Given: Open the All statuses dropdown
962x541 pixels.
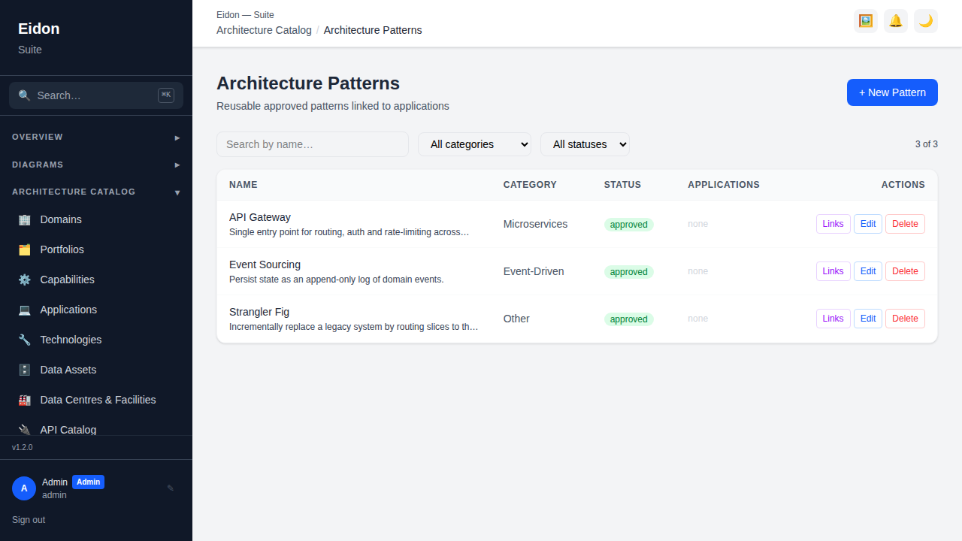Looking at the screenshot, I should [x=585, y=144].
